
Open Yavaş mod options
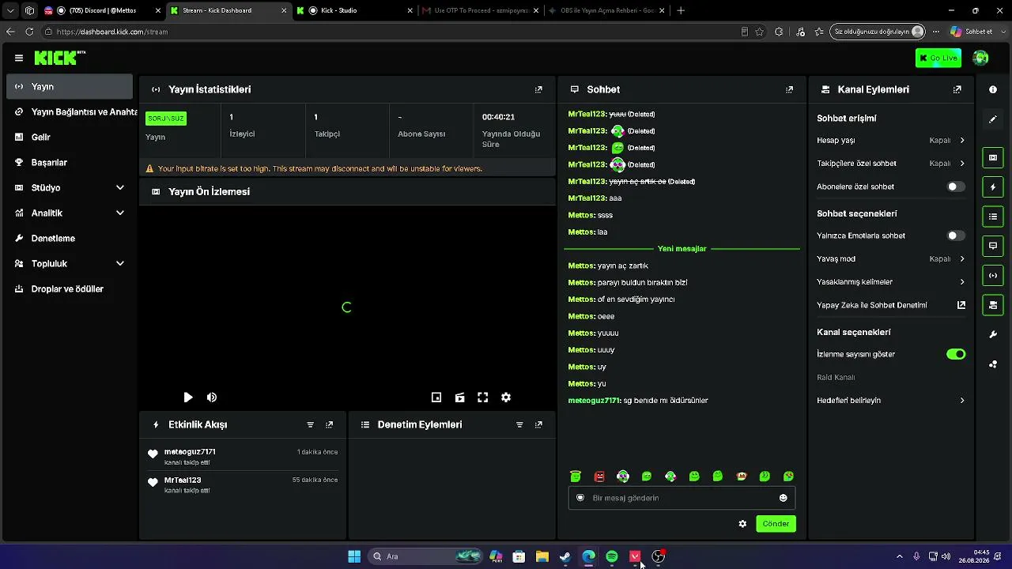891,258
